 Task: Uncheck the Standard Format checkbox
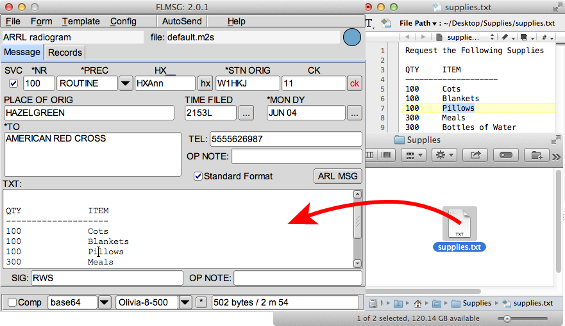click(198, 176)
